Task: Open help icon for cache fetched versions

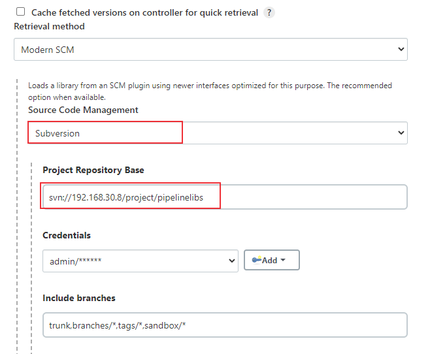Action: coord(269,12)
